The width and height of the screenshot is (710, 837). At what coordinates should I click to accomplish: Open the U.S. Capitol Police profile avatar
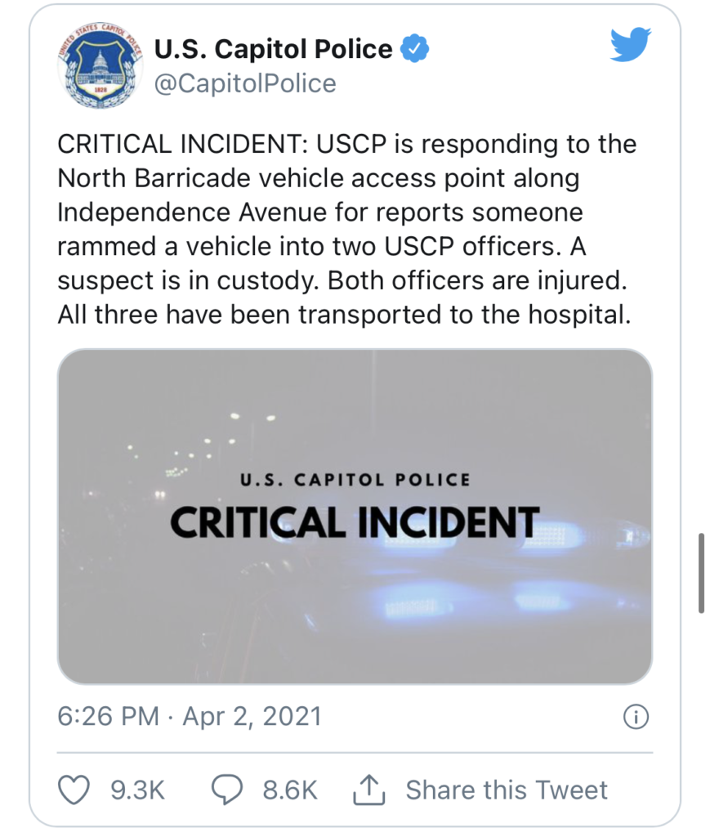[x=100, y=65]
